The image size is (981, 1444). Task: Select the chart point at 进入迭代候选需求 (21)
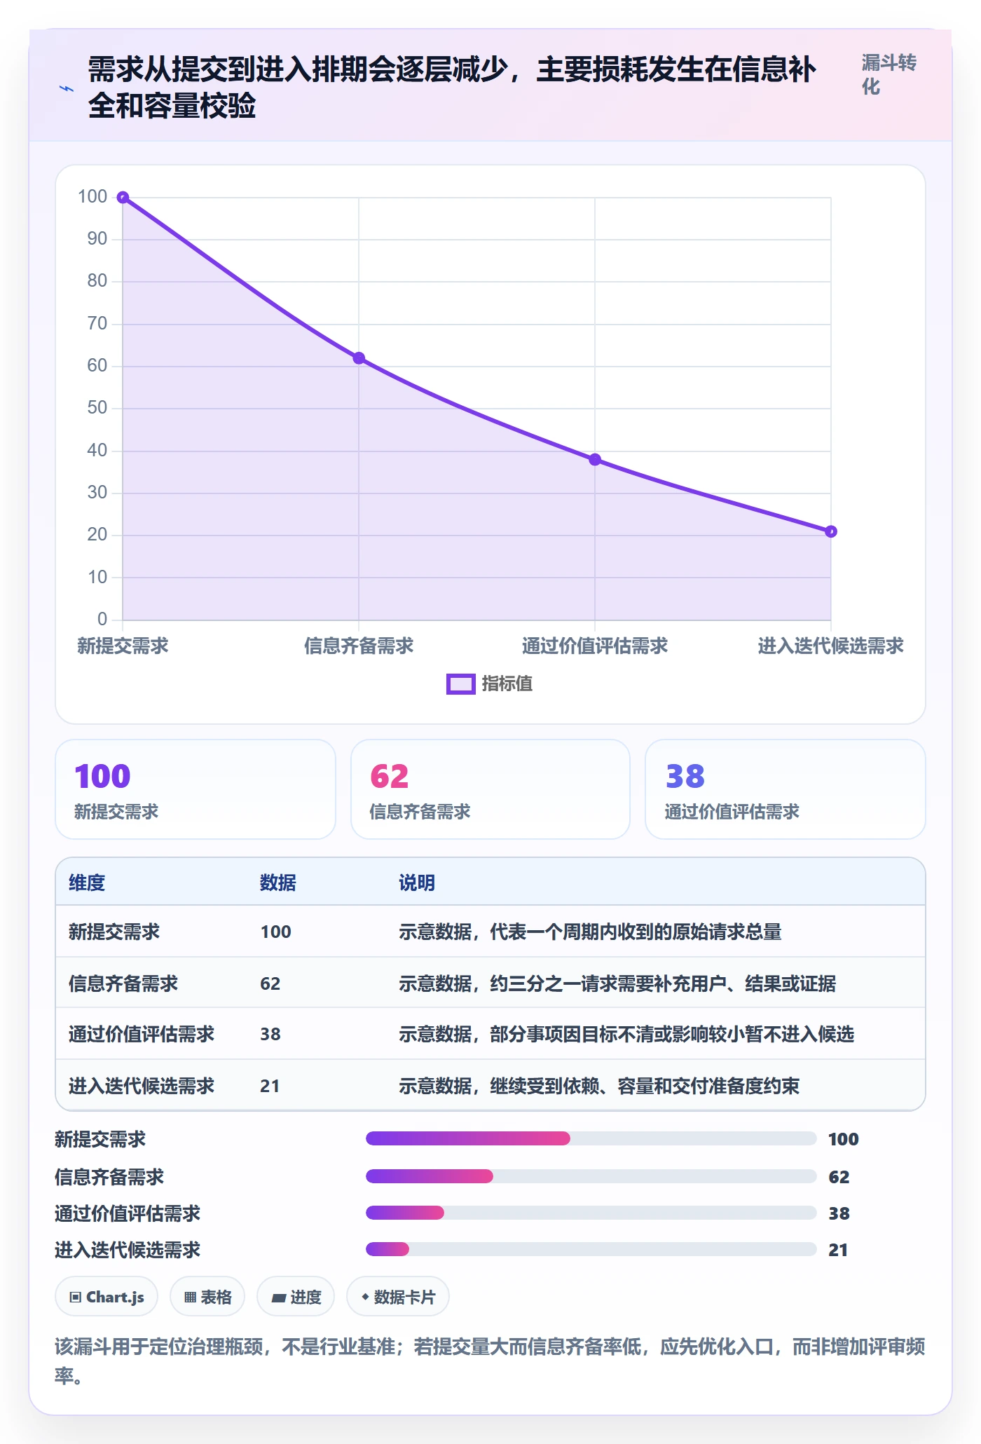[x=831, y=531]
